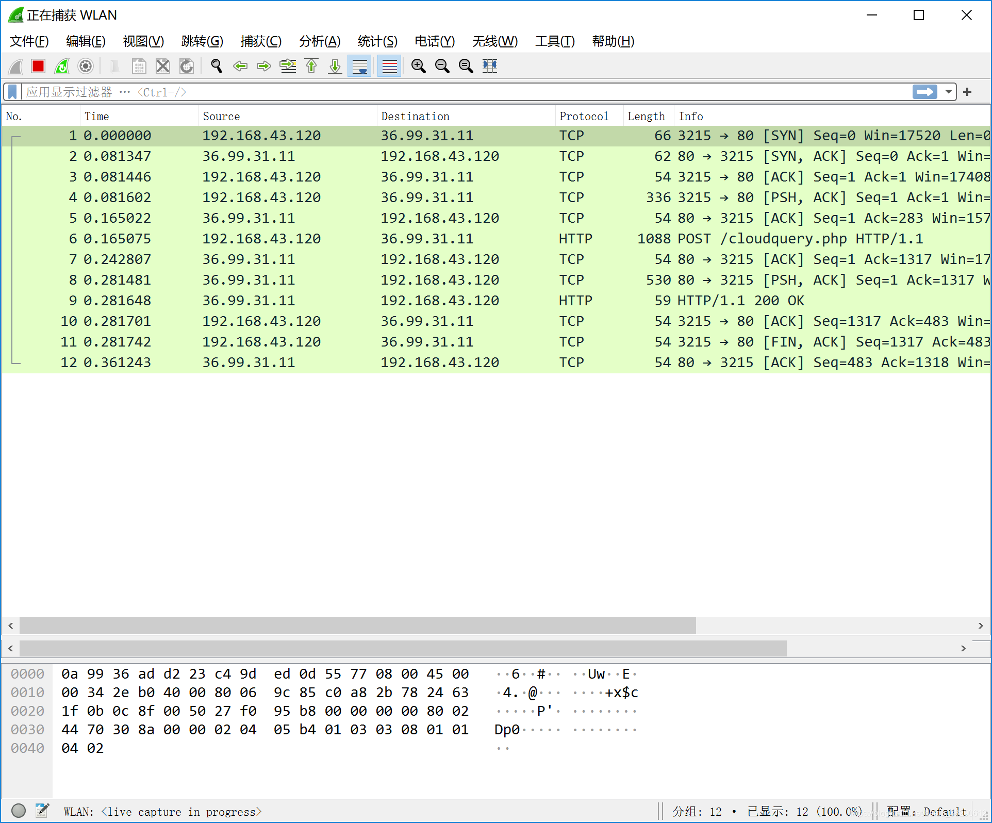Viewport: 992px width, 823px height.
Task: Expand display filter history dropdown
Action: pyautogui.click(x=948, y=92)
